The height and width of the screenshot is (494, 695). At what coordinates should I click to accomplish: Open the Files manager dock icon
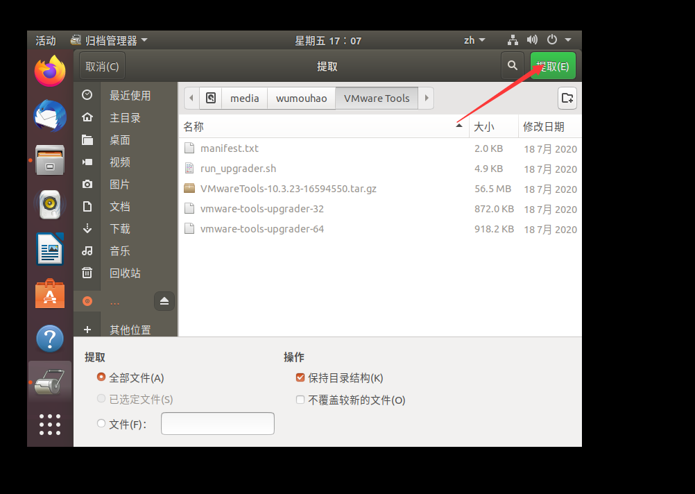(x=50, y=160)
